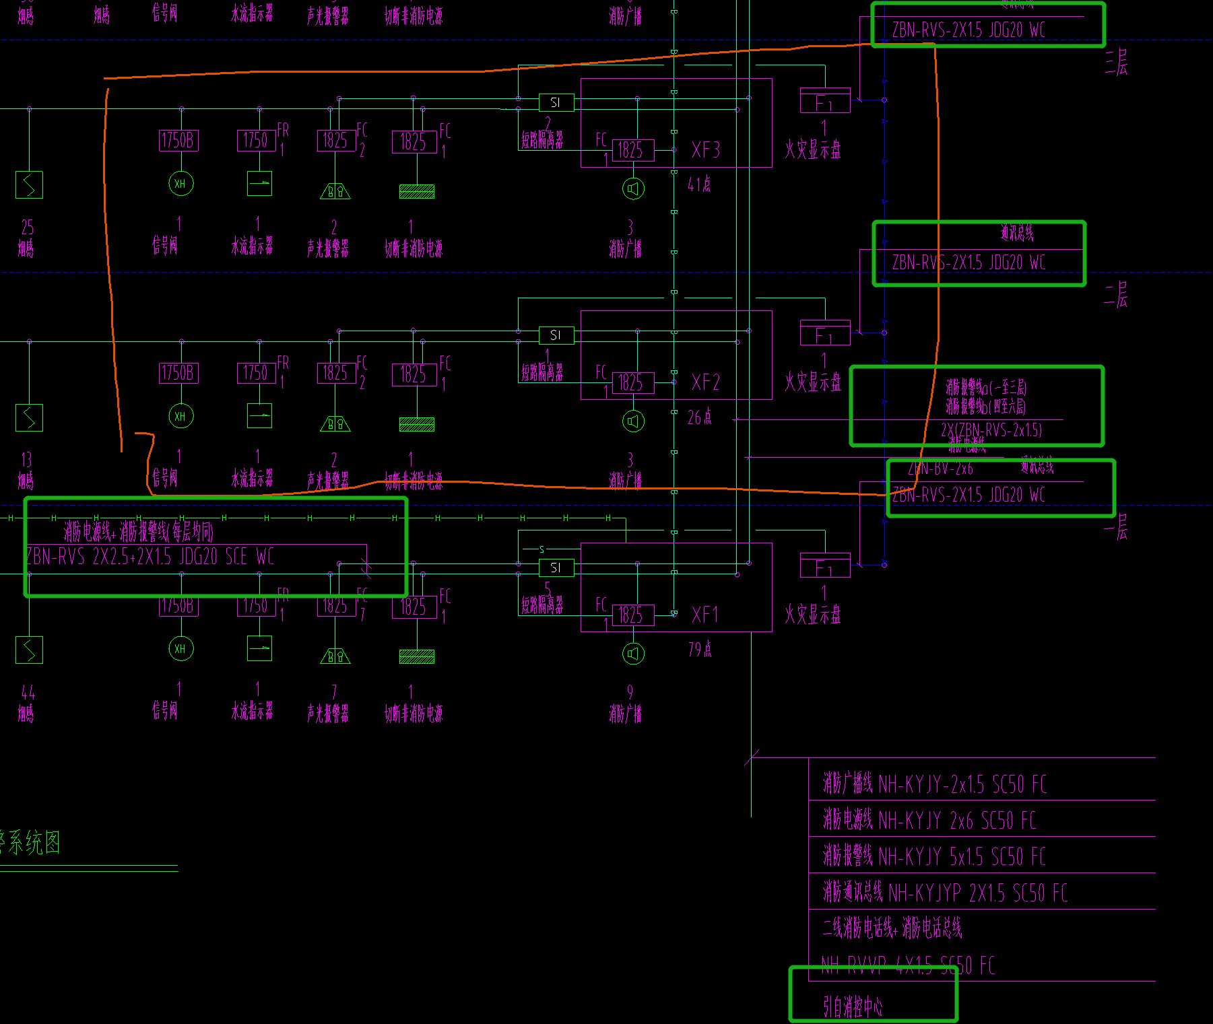Image resolution: width=1213 pixels, height=1024 pixels.
Task: Select the '2X(ZBN-RVS-2x1.5)' cable text
Action: tap(991, 430)
